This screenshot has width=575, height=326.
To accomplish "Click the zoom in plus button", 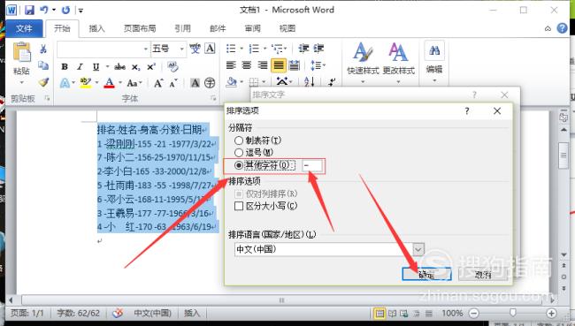I will pyautogui.click(x=551, y=313).
